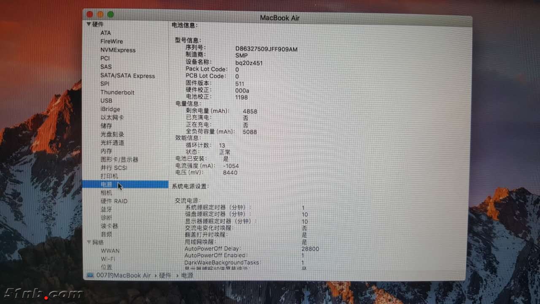Click AutoPowerOff Delay value 28800
This screenshot has width=540, height=304.
point(310,249)
